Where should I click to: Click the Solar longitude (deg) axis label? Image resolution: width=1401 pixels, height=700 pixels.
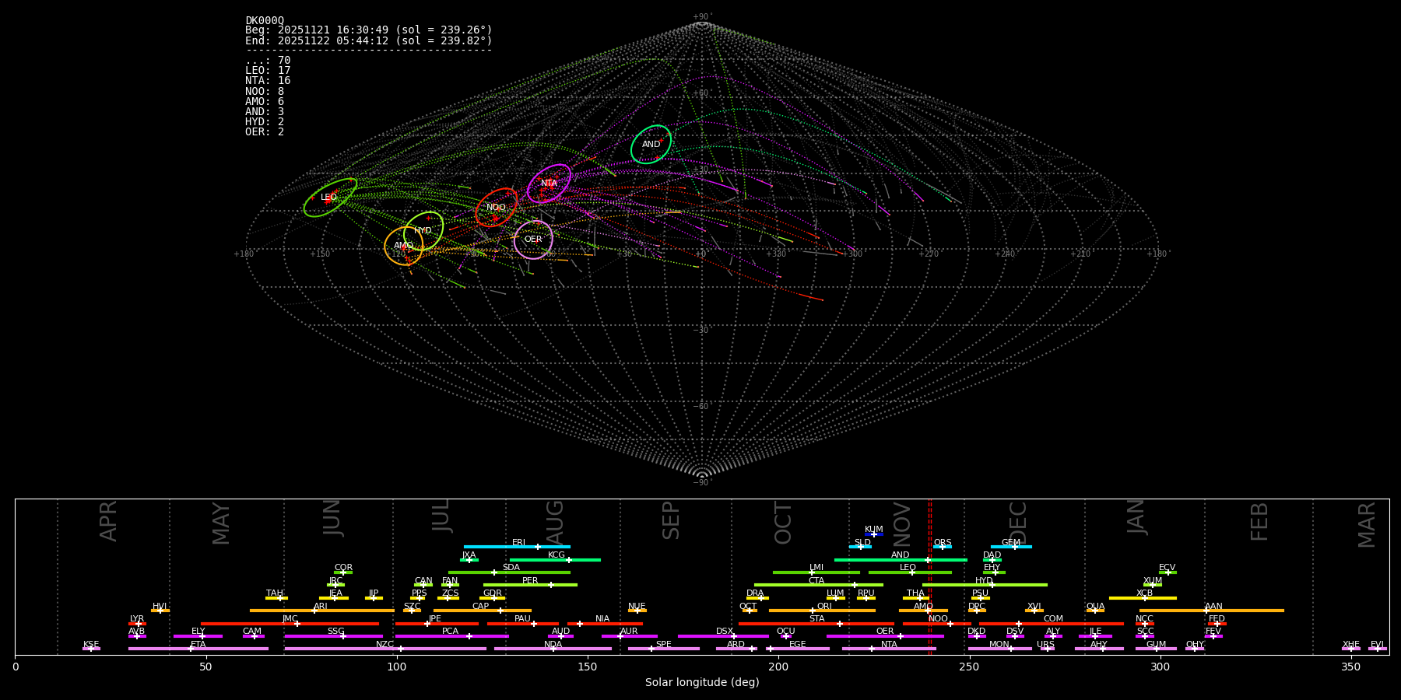point(702,683)
